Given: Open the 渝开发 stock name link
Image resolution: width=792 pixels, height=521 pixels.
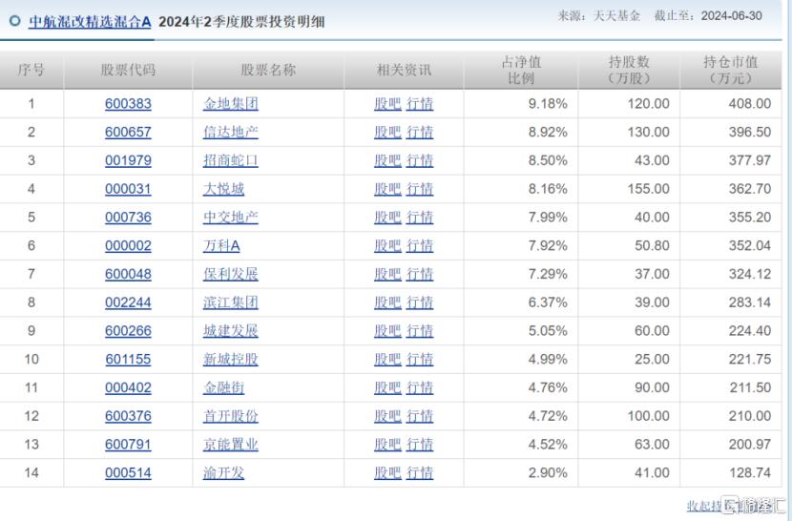Looking at the screenshot, I should tap(223, 472).
